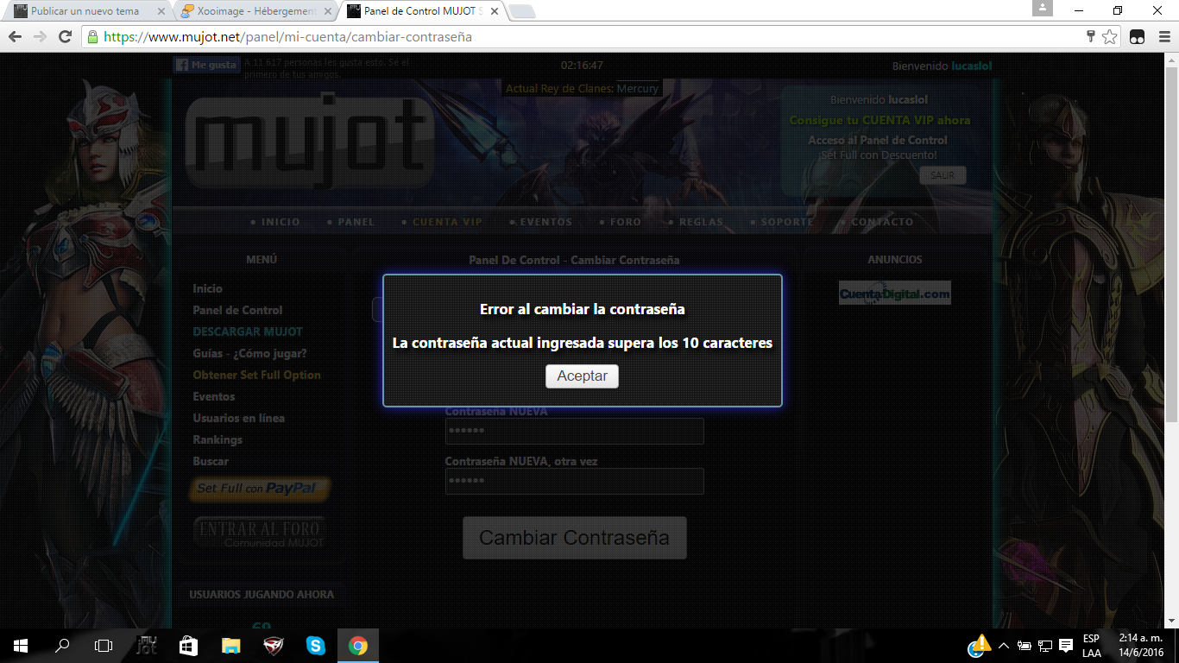Click the Aceptar button in the error dialog
This screenshot has width=1179, height=663.
pyautogui.click(x=582, y=376)
